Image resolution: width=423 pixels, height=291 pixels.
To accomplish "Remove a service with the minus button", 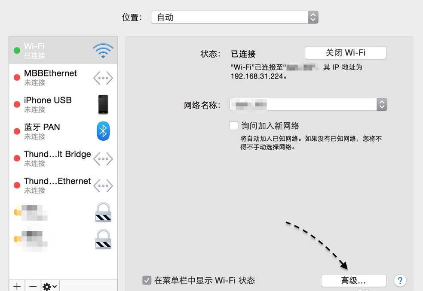I will [32, 286].
